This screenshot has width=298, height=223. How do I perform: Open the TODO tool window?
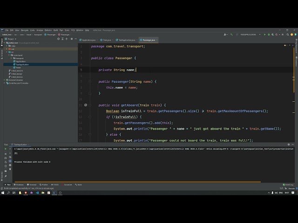[55, 185]
